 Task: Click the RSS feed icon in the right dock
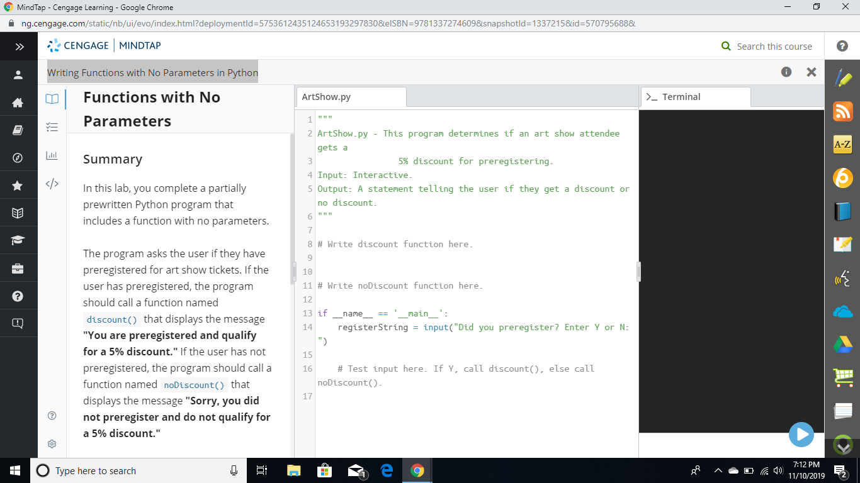click(x=842, y=111)
